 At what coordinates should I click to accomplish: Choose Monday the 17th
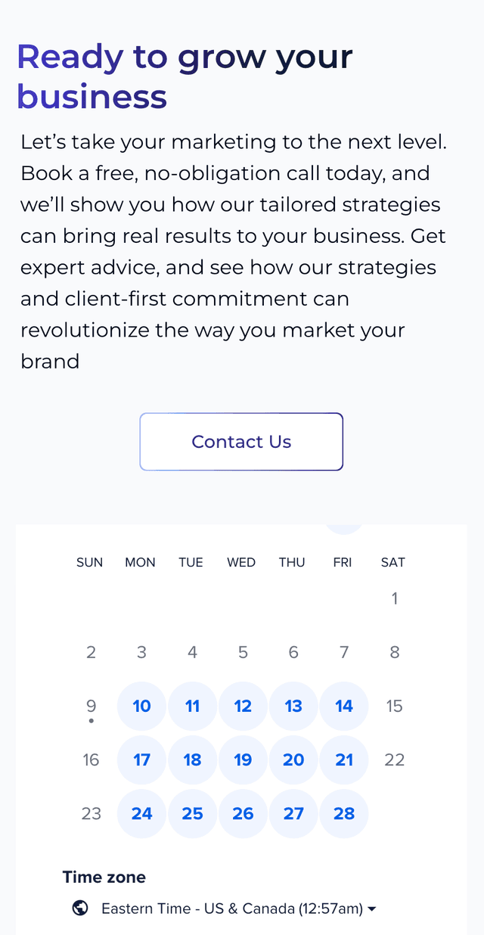pos(141,759)
